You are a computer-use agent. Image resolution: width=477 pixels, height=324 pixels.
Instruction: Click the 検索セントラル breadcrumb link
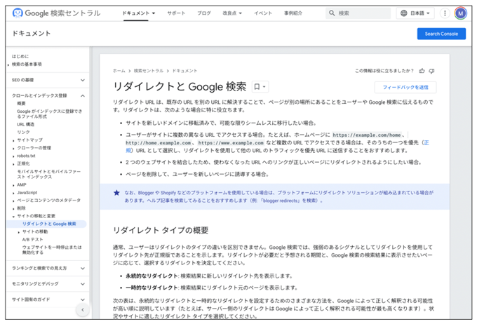click(x=149, y=71)
